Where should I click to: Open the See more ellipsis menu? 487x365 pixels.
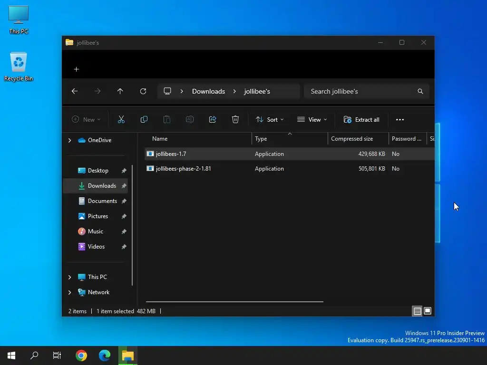pyautogui.click(x=400, y=119)
